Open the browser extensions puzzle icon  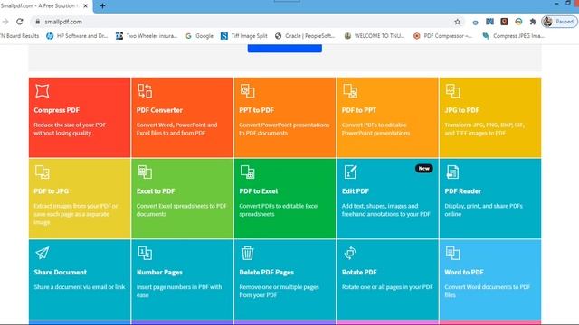[x=533, y=22]
